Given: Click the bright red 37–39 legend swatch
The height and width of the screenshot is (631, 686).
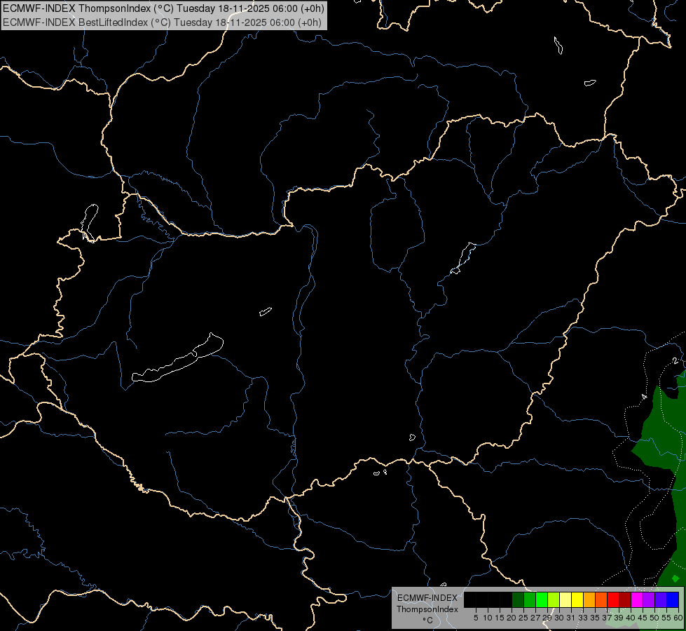Looking at the screenshot, I should pyautogui.click(x=613, y=599).
